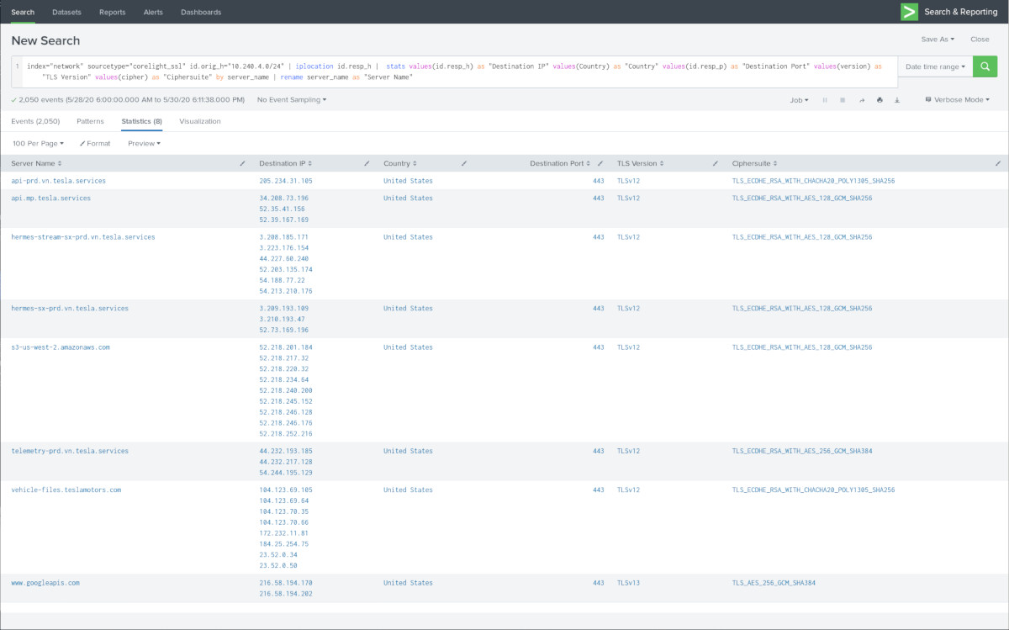Edit the Ciphersuite column with its pencil icon

[x=997, y=163]
